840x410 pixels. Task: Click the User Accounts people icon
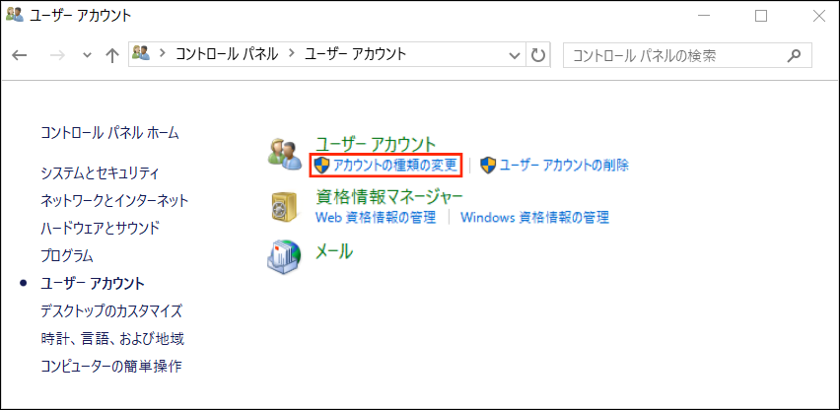click(285, 154)
